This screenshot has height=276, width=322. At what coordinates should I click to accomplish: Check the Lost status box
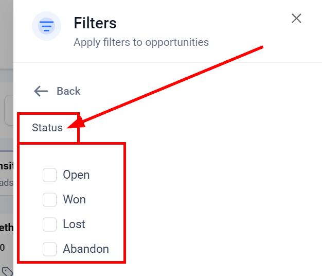[49, 225]
